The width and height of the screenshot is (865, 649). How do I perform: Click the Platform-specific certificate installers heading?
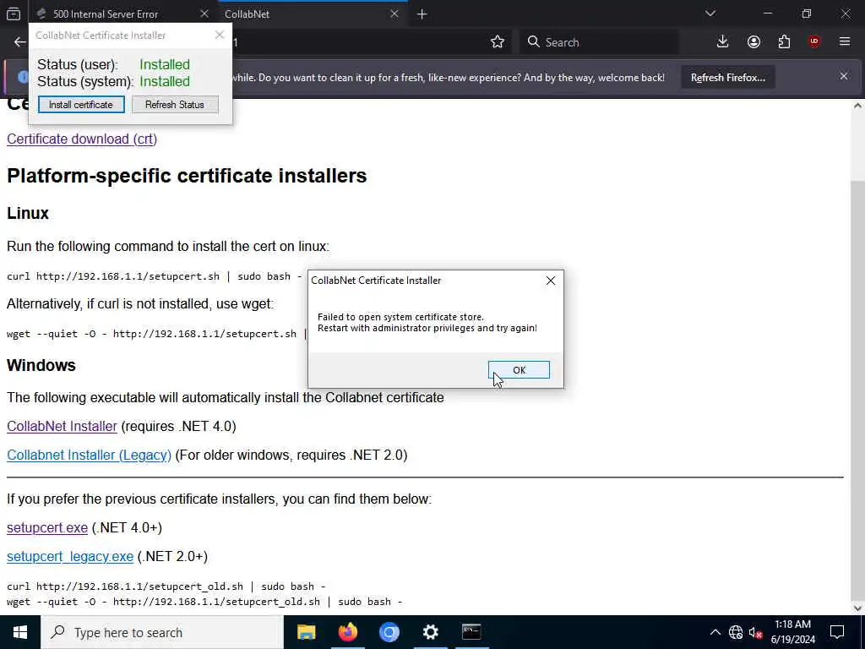coord(187,176)
